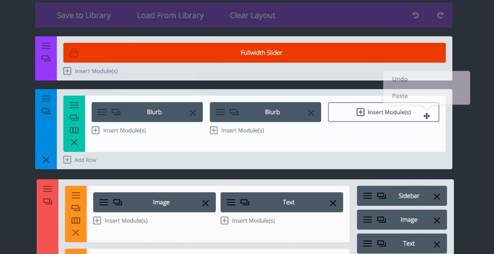The image size is (494, 254).
Task: Clone the Text module below Sidebar
Action: click(x=381, y=243)
